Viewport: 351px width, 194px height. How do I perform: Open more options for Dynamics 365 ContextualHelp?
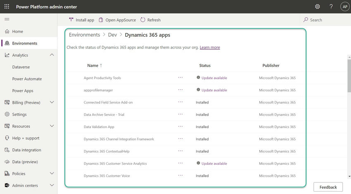point(180,151)
